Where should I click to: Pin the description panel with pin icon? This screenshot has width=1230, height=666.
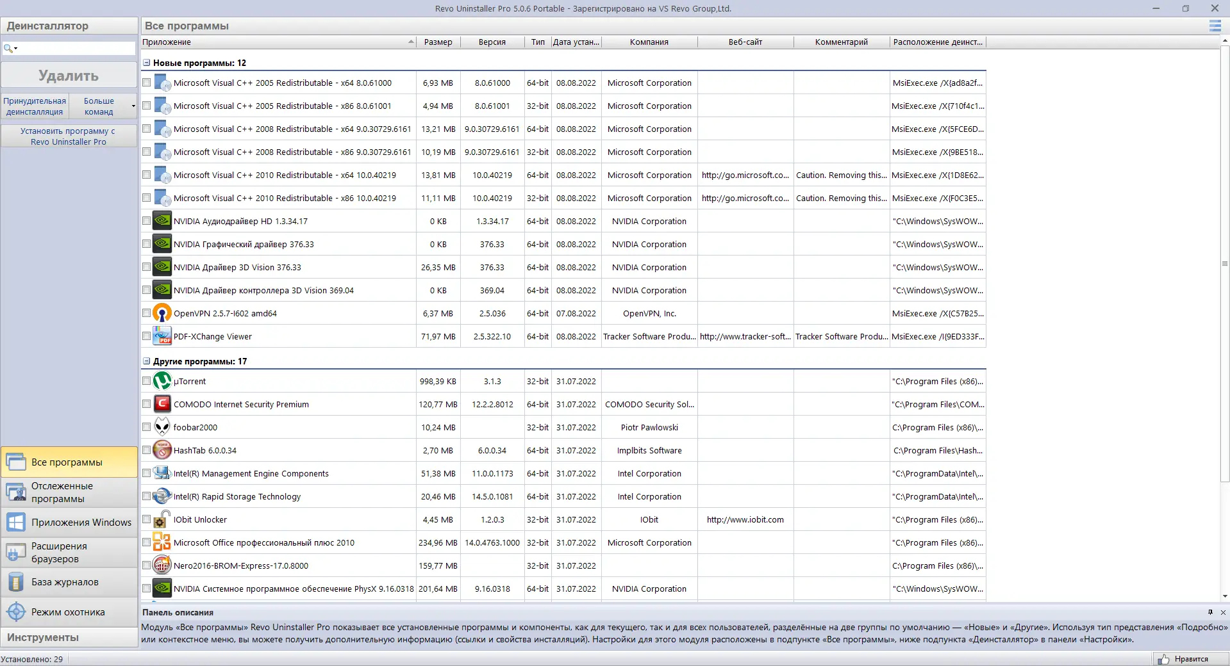click(1210, 612)
